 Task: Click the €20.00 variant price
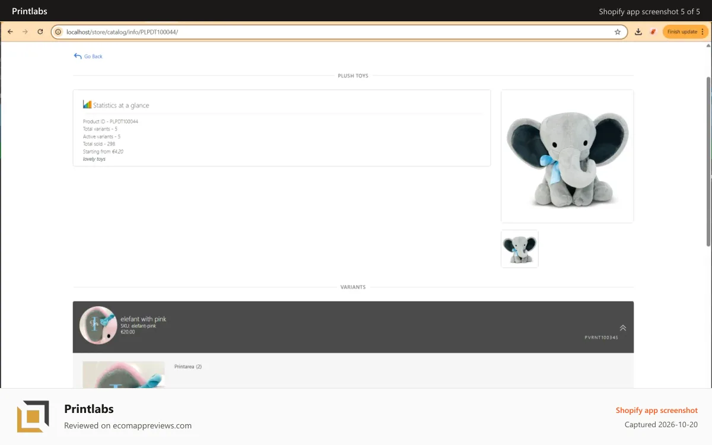click(128, 332)
